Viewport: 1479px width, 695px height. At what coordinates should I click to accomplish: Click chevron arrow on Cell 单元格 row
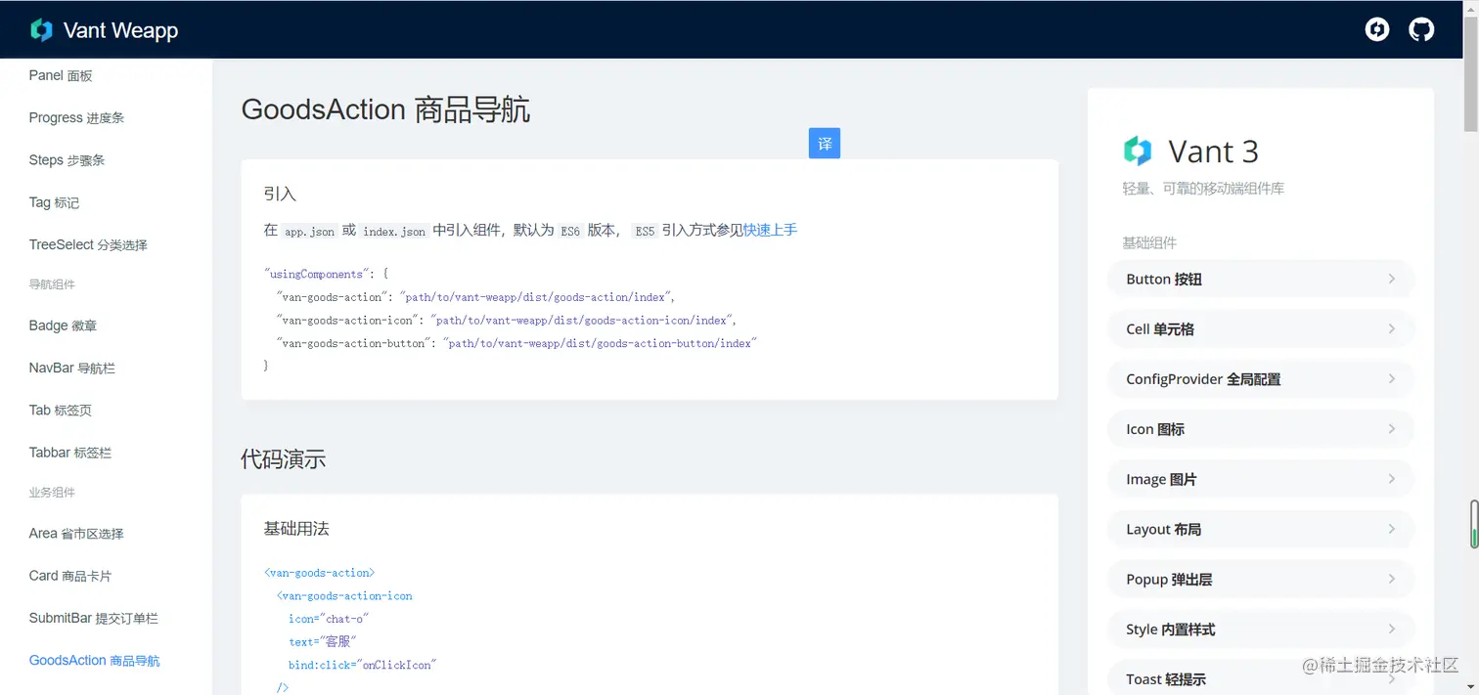(1391, 328)
